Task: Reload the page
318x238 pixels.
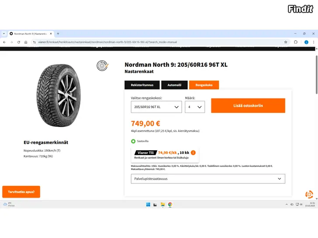Action: (x=19, y=42)
